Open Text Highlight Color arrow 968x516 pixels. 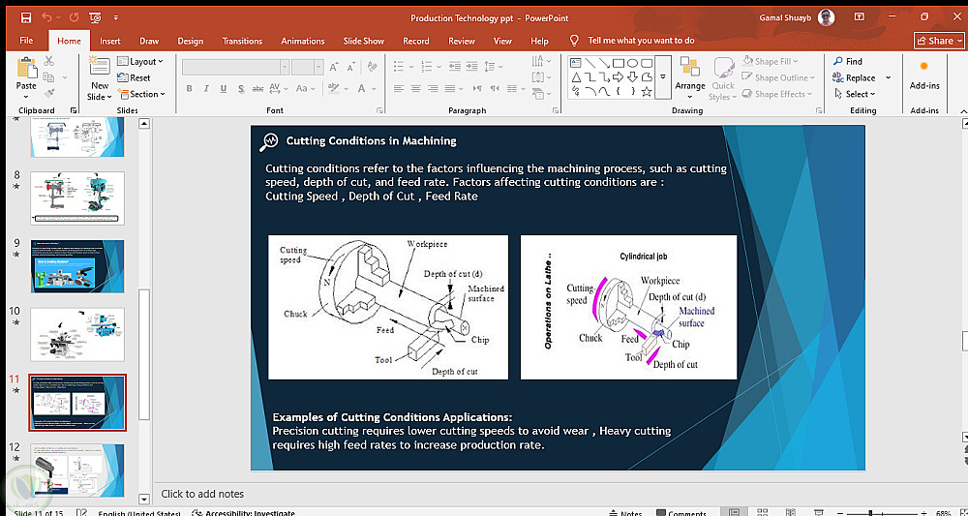[x=347, y=88]
